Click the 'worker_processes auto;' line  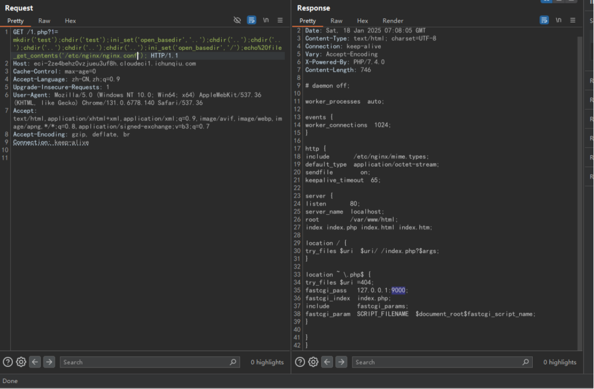[345, 102]
